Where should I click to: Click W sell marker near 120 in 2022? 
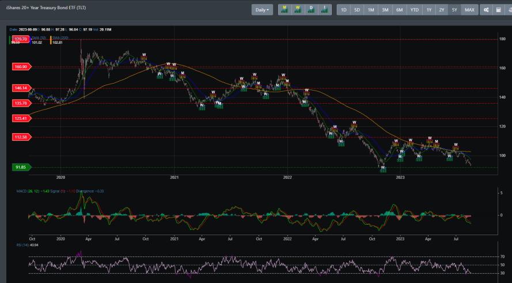(x=354, y=124)
